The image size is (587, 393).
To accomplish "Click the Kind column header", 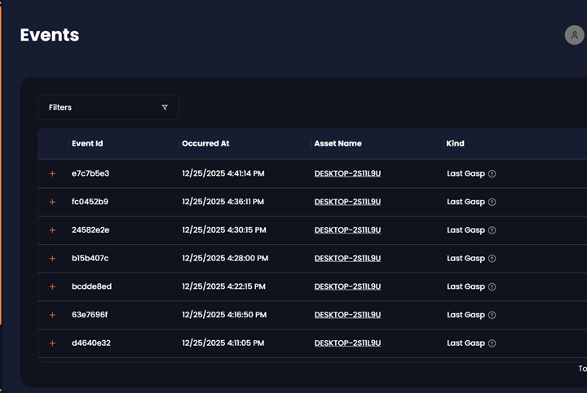I will pos(456,143).
